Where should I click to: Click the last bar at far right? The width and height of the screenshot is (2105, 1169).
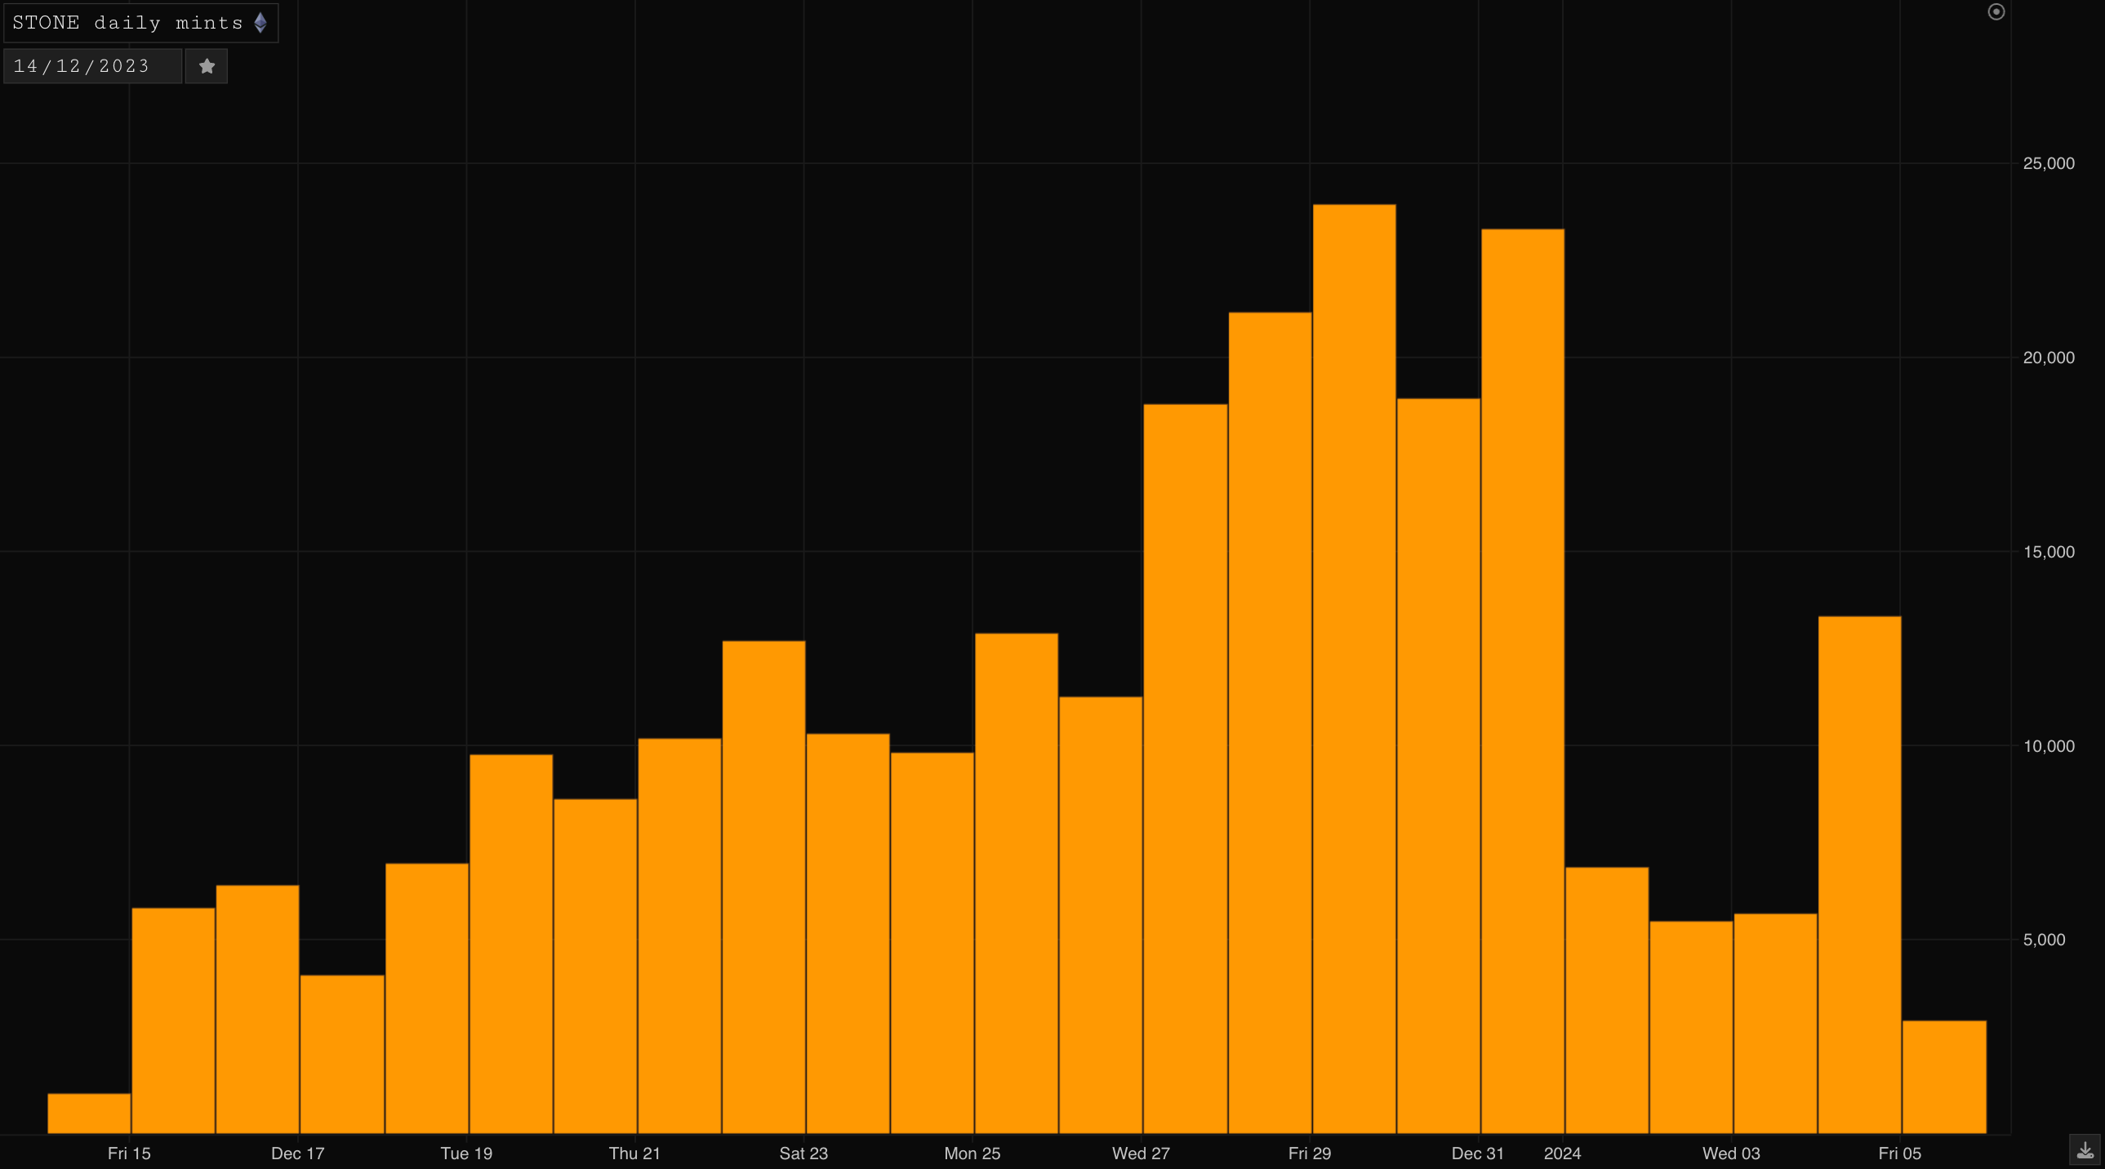(1943, 1077)
